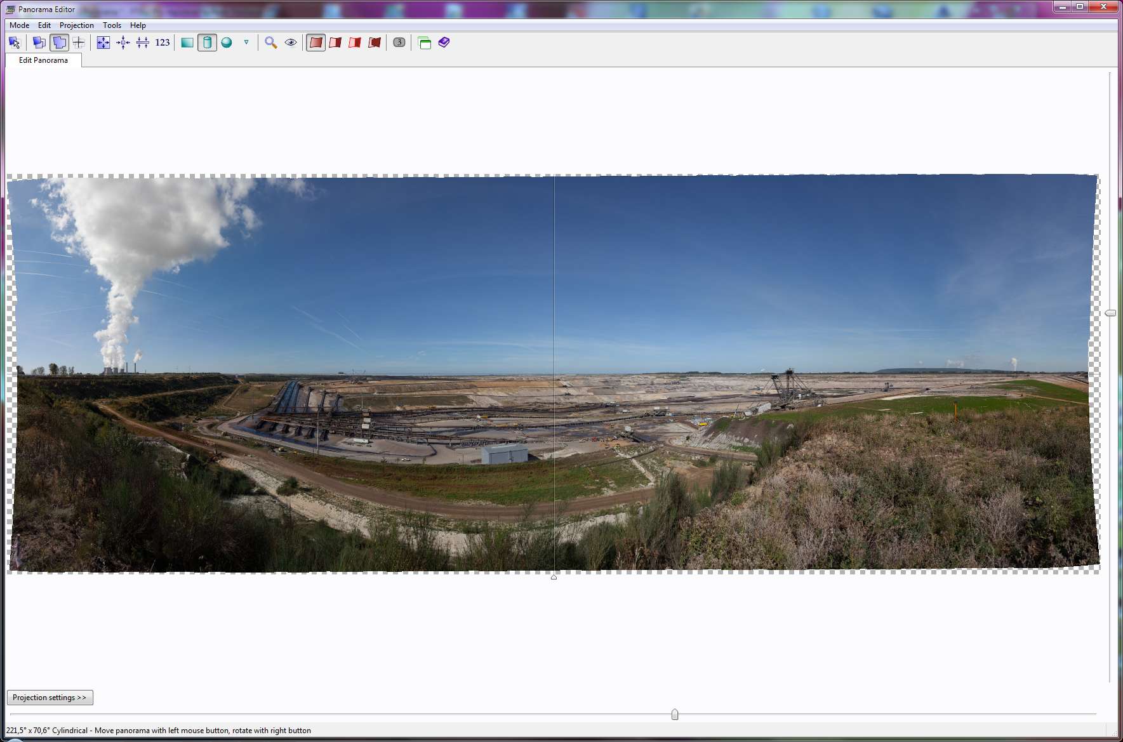Select the Edit Panorama tab

pos(43,60)
